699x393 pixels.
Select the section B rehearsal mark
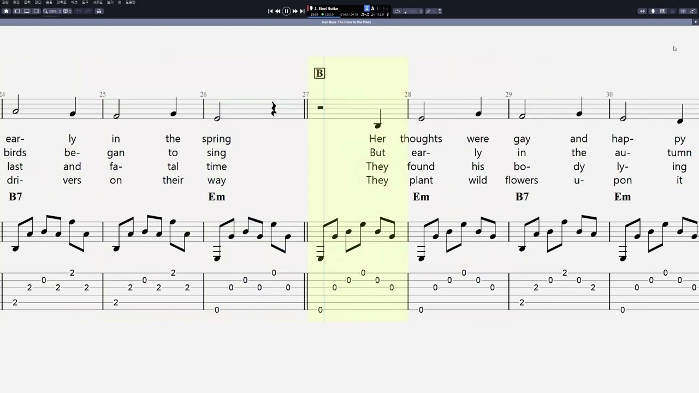click(319, 73)
